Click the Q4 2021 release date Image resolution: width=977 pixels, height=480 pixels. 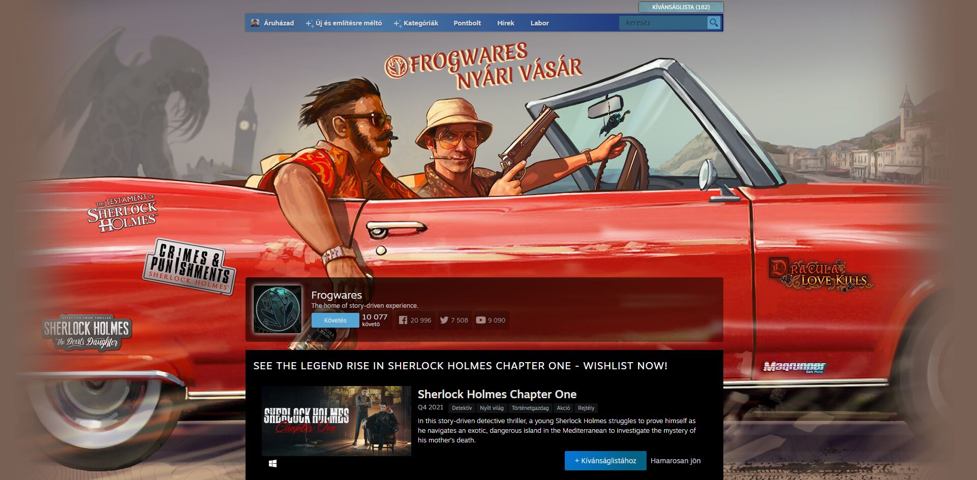pos(431,407)
